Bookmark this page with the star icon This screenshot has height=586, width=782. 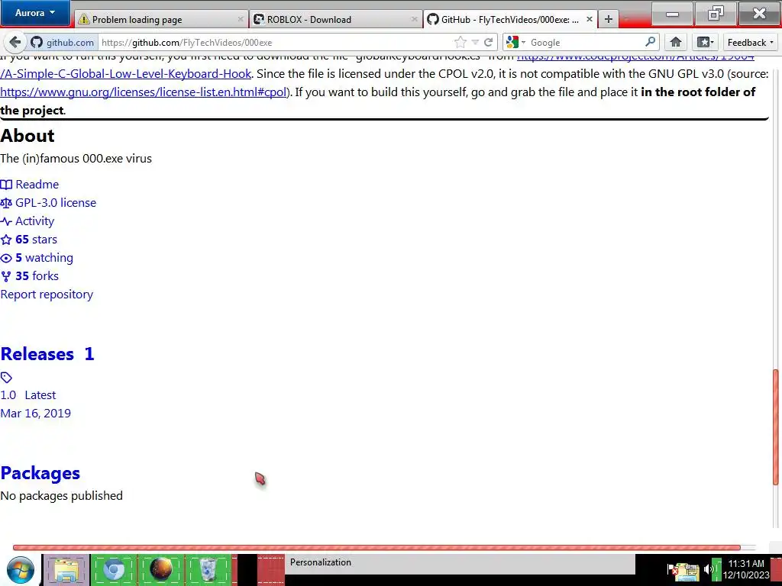[x=460, y=43]
